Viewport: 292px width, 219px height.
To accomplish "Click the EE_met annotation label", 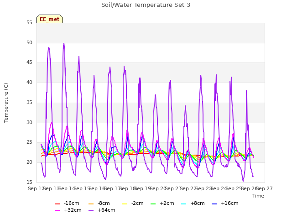I will click(x=50, y=19).
